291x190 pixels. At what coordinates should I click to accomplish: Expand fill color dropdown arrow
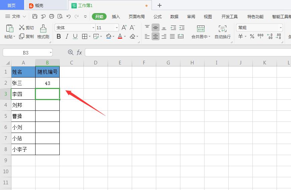(113, 37)
